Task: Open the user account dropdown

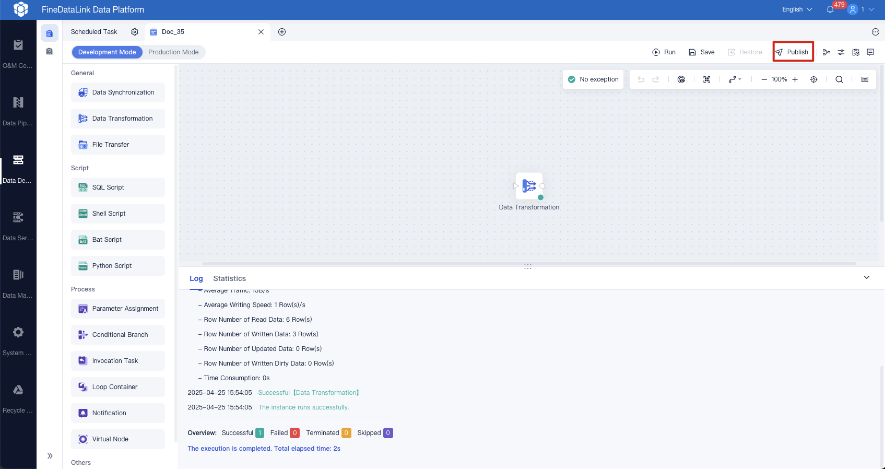Action: pyautogui.click(x=860, y=9)
